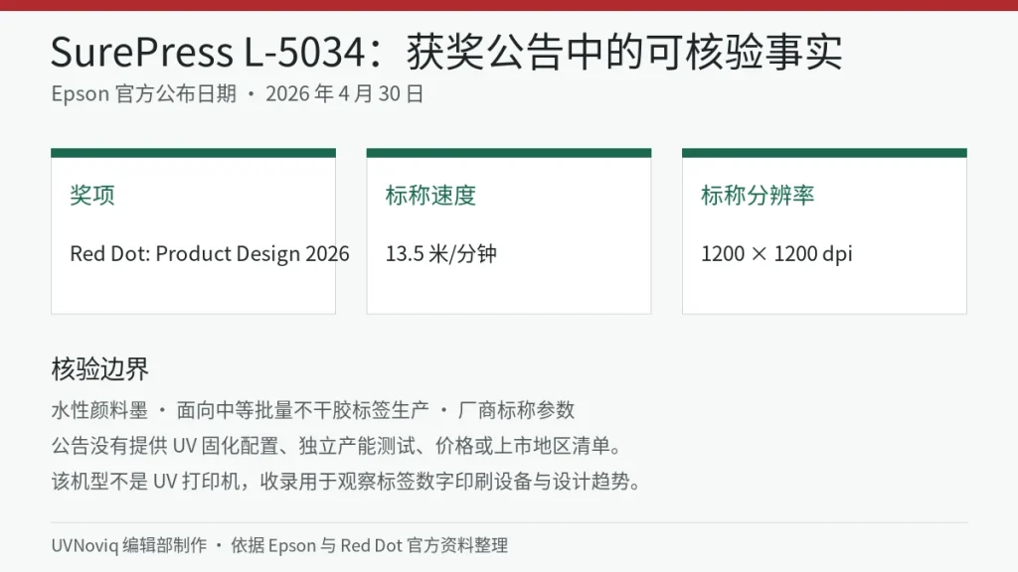Click the sentence starting with "该机型不是 UV 打印机"

coord(347,482)
